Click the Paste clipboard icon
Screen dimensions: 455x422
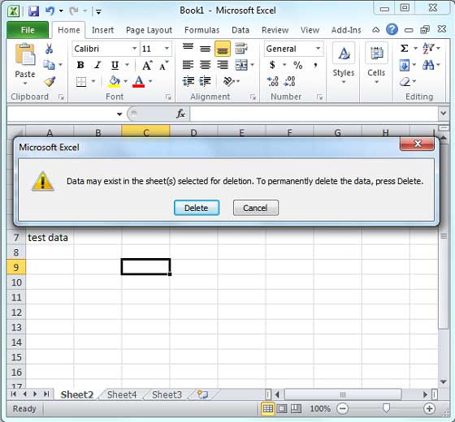click(x=25, y=54)
